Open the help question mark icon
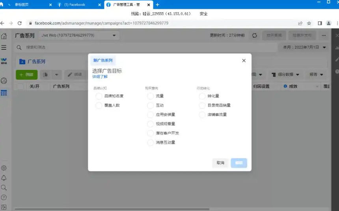The width and height of the screenshot is (339, 211). 4,197
